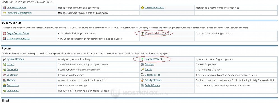
Task: Open the Online Documentation link
Action: [x=18, y=39]
